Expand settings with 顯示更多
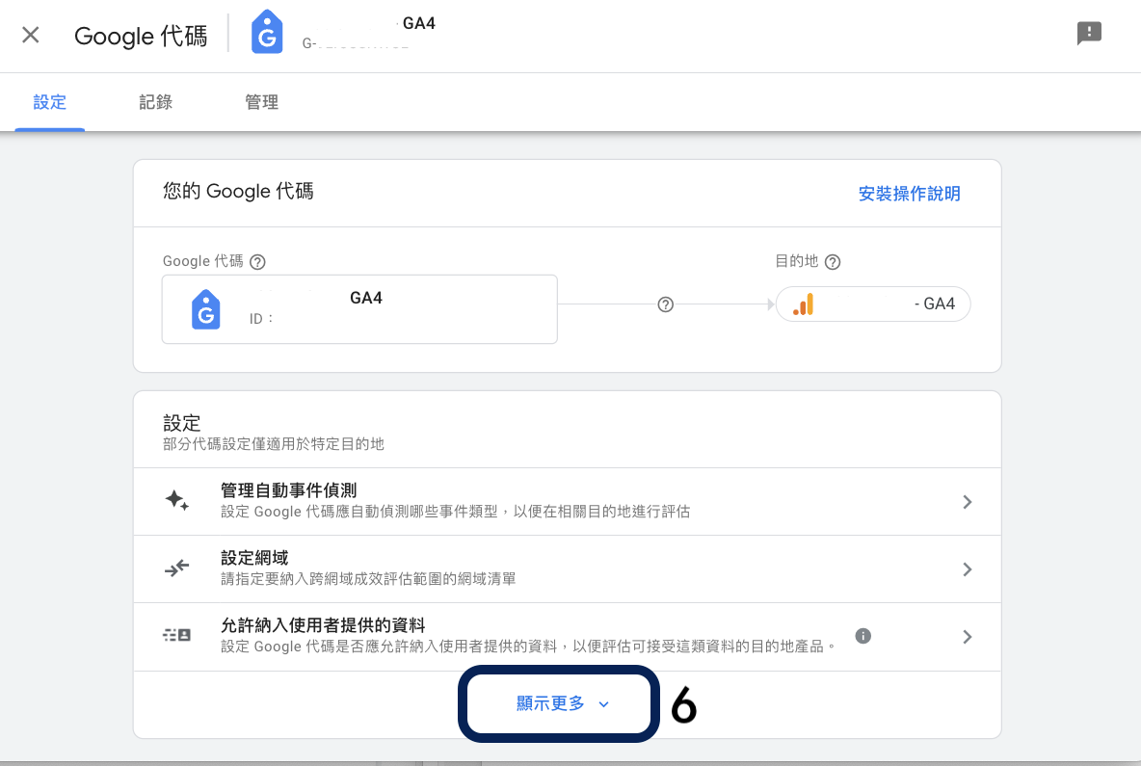Image resolution: width=1141 pixels, height=766 pixels. coord(562,703)
